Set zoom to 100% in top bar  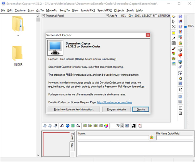[x=130, y=16]
